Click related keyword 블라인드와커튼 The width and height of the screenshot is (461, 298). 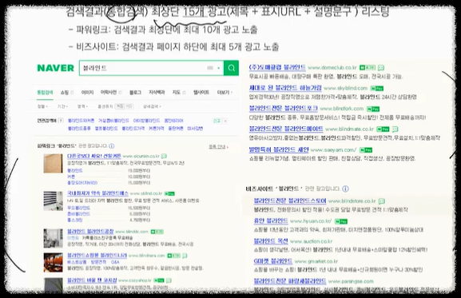(x=81, y=121)
